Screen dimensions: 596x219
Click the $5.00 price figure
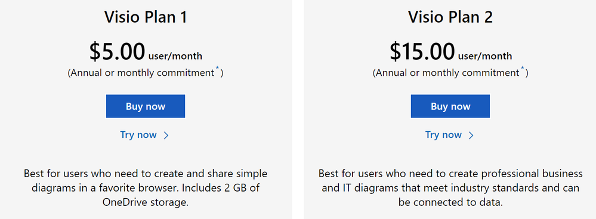pyautogui.click(x=118, y=52)
